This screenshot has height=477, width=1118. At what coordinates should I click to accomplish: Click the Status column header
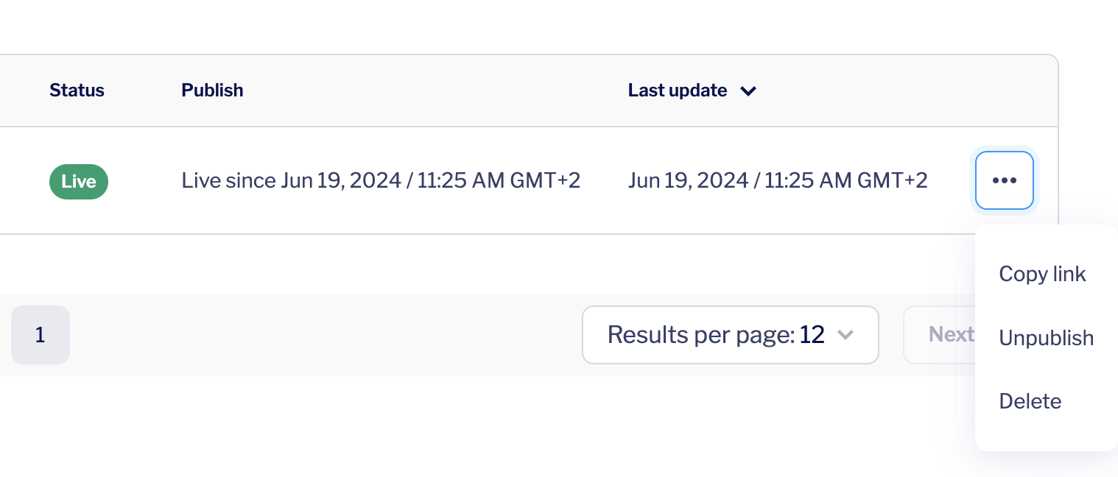pyautogui.click(x=77, y=91)
